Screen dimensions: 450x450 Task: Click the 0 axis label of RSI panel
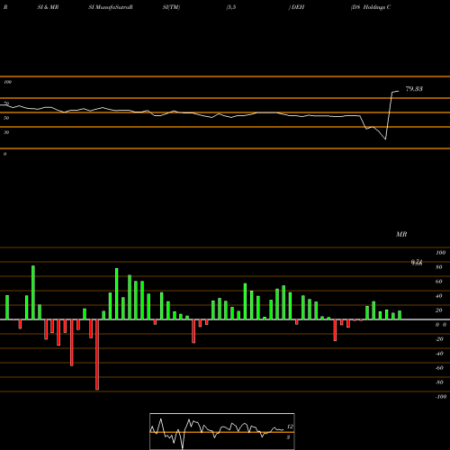(4, 154)
